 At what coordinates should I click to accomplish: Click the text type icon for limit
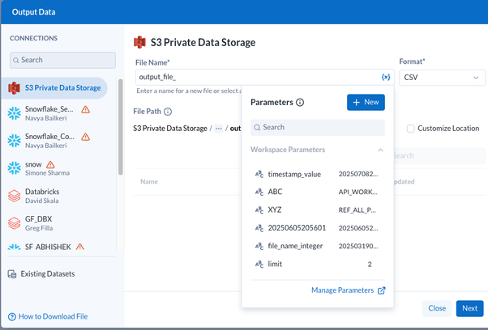click(259, 264)
